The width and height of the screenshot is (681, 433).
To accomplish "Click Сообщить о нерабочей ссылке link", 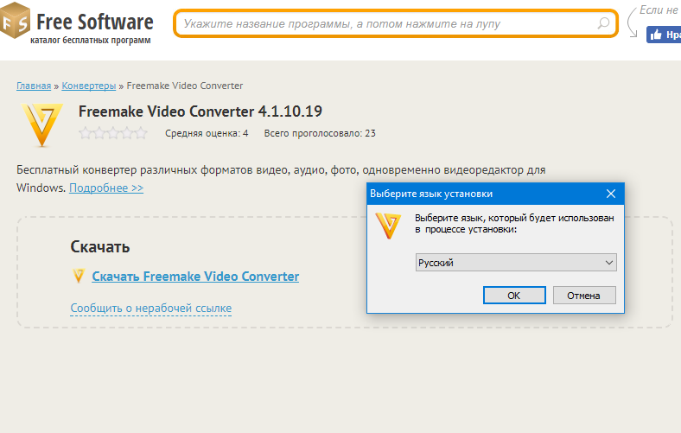I will [150, 308].
